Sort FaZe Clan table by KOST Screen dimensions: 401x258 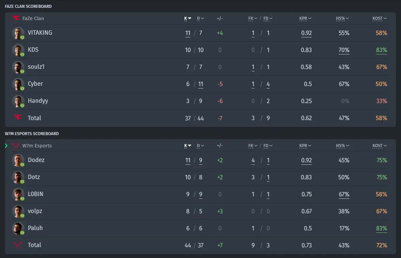point(380,18)
